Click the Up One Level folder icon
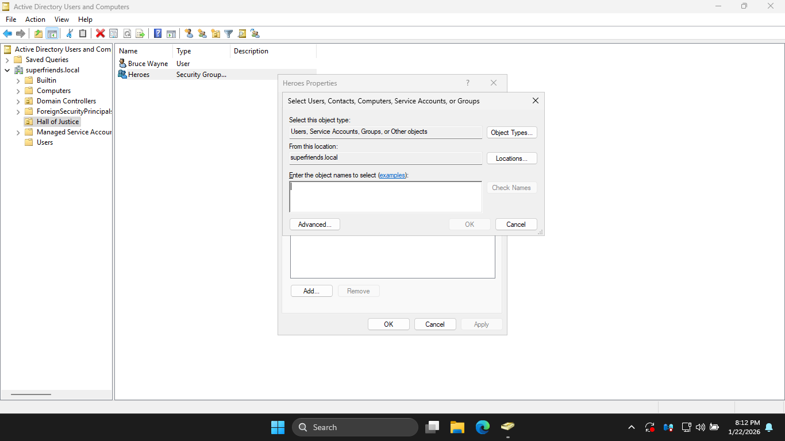785x441 pixels. 39,34
